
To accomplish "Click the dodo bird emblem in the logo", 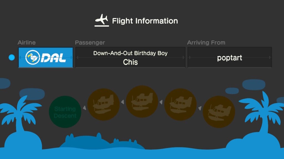I will coord(33,57).
